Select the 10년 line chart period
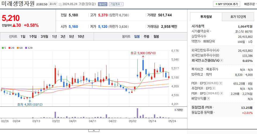Viewport: 257px width, 134px height. (81, 36)
